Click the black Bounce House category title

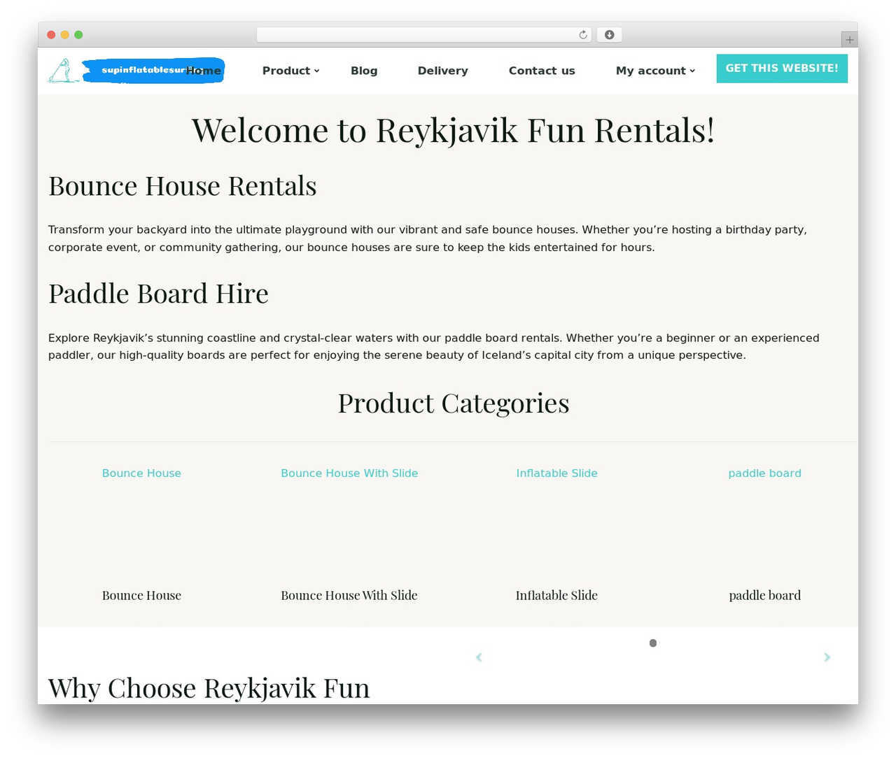coord(141,596)
